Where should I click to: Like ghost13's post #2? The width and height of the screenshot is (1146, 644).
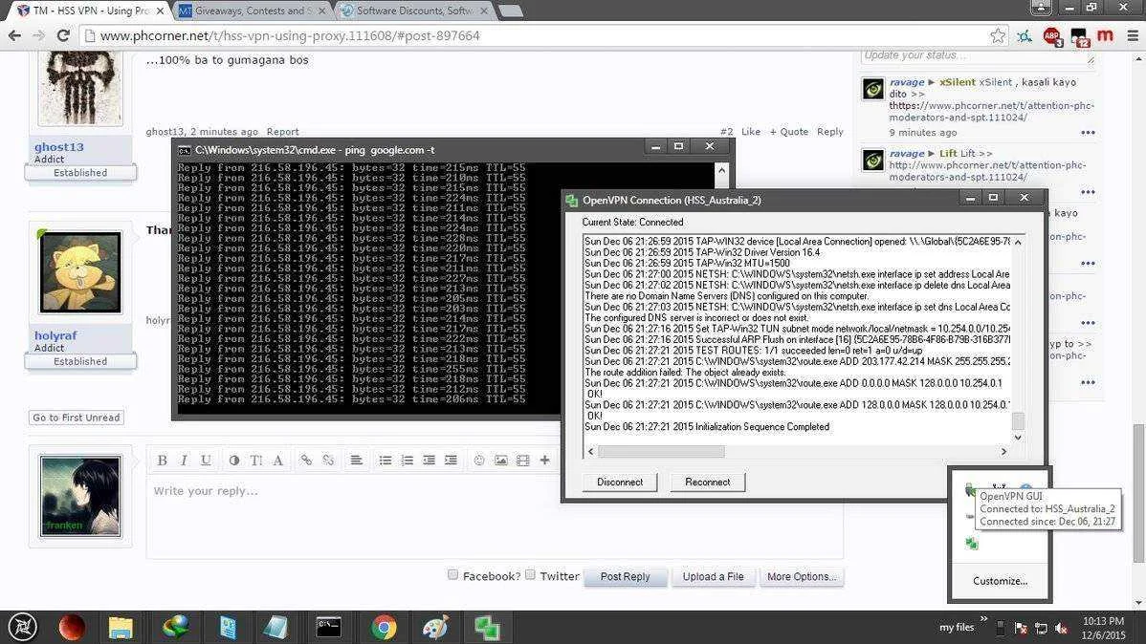pyautogui.click(x=751, y=132)
